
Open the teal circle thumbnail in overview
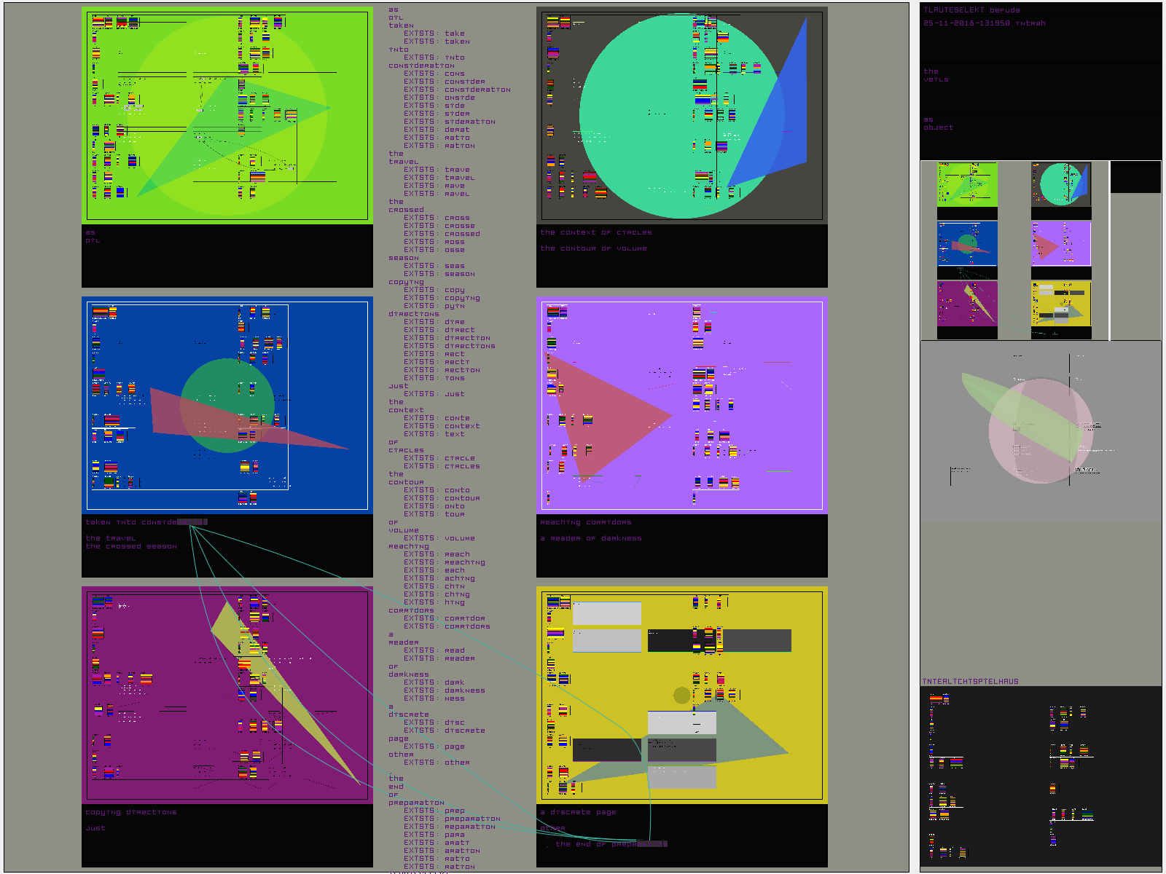(1061, 184)
